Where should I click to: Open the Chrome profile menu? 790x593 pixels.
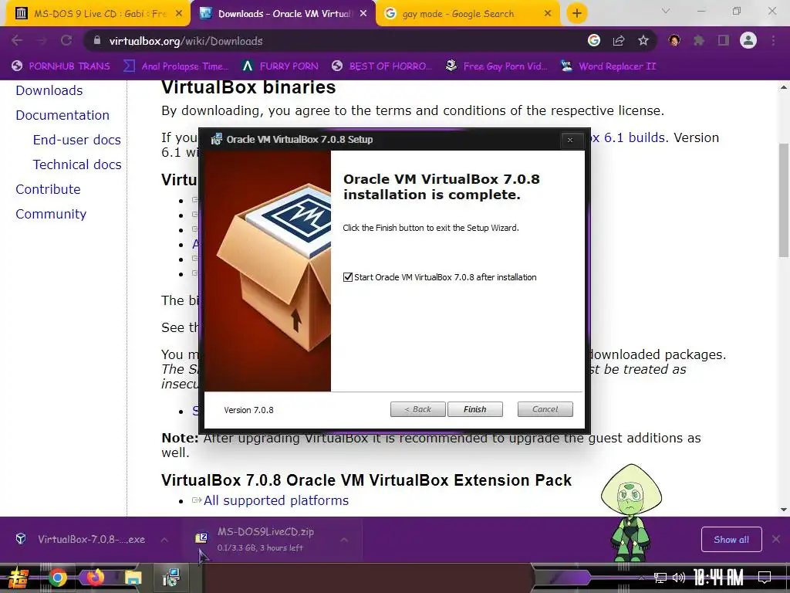click(748, 40)
